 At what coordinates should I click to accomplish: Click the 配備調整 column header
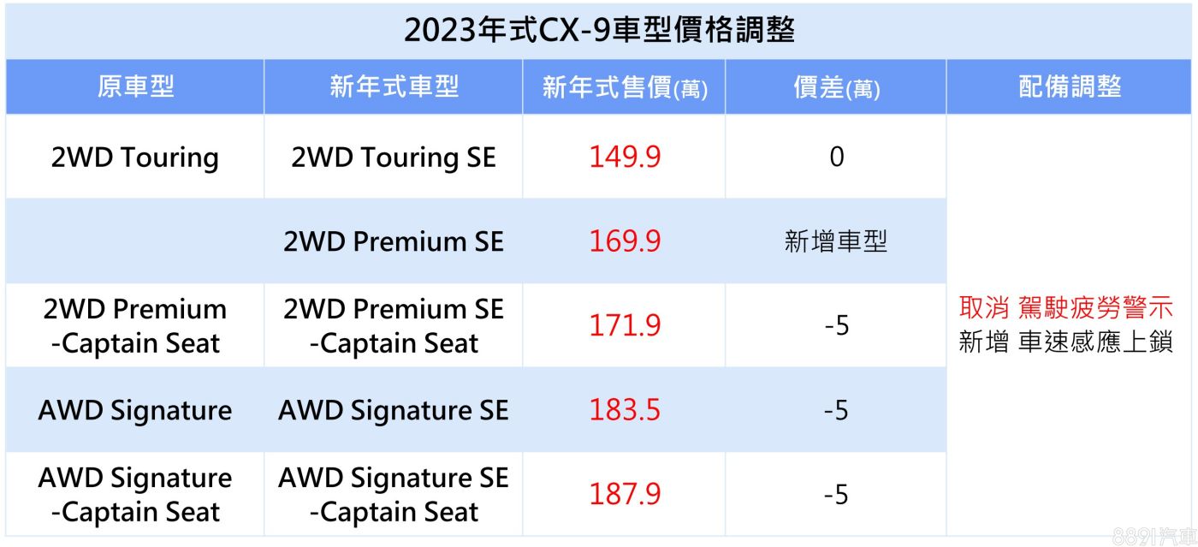tap(1070, 86)
